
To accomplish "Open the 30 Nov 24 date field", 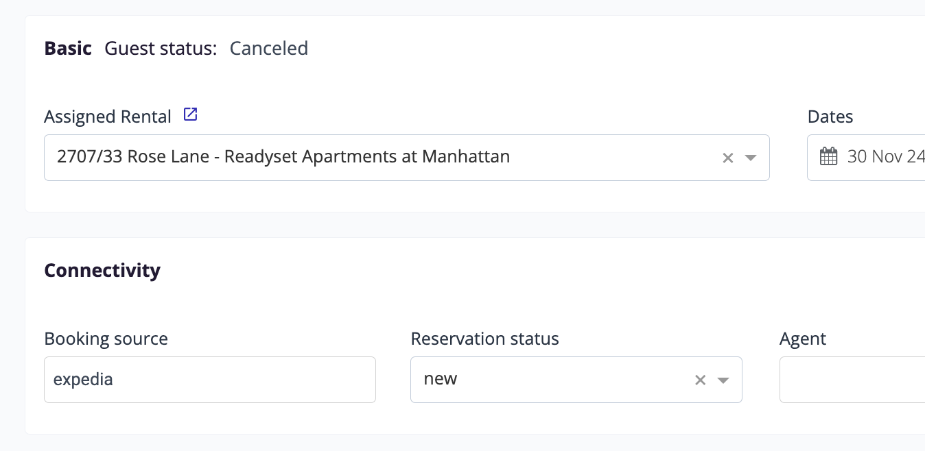I will coord(886,157).
